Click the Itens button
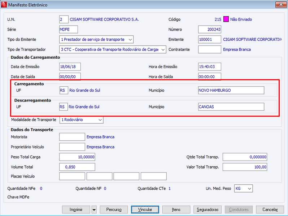288x216 pixels. pos(176,210)
